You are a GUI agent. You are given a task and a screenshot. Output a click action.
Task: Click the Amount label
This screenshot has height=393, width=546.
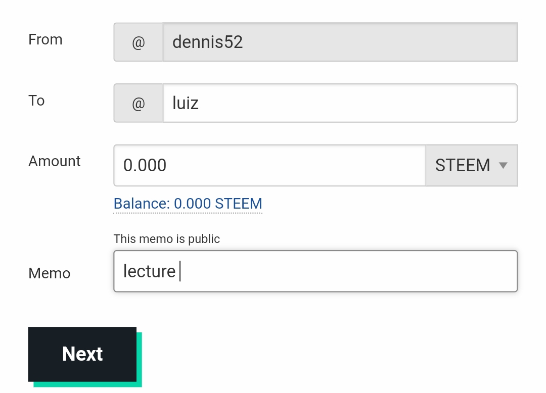click(55, 162)
